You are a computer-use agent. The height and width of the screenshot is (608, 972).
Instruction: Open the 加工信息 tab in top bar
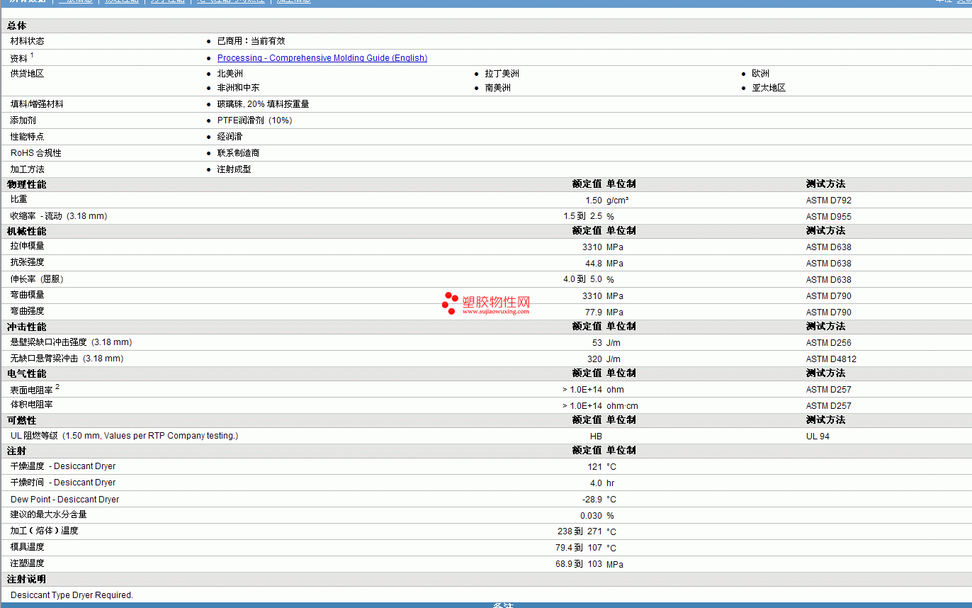pyautogui.click(x=293, y=1)
